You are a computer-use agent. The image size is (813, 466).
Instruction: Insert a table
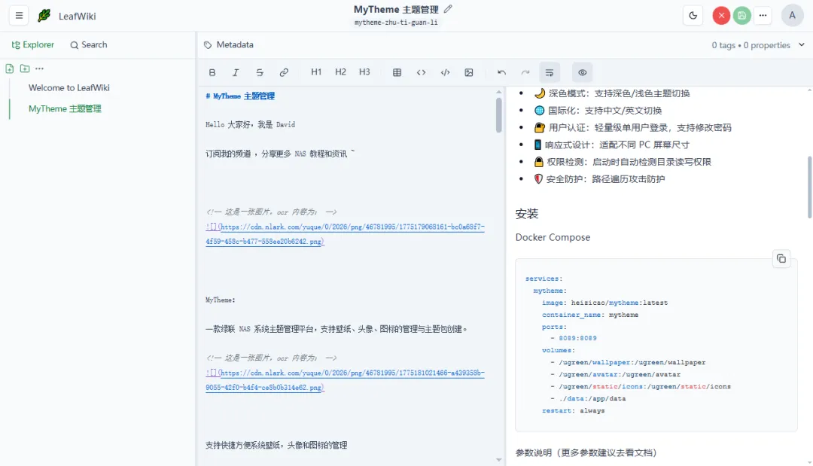(x=397, y=72)
